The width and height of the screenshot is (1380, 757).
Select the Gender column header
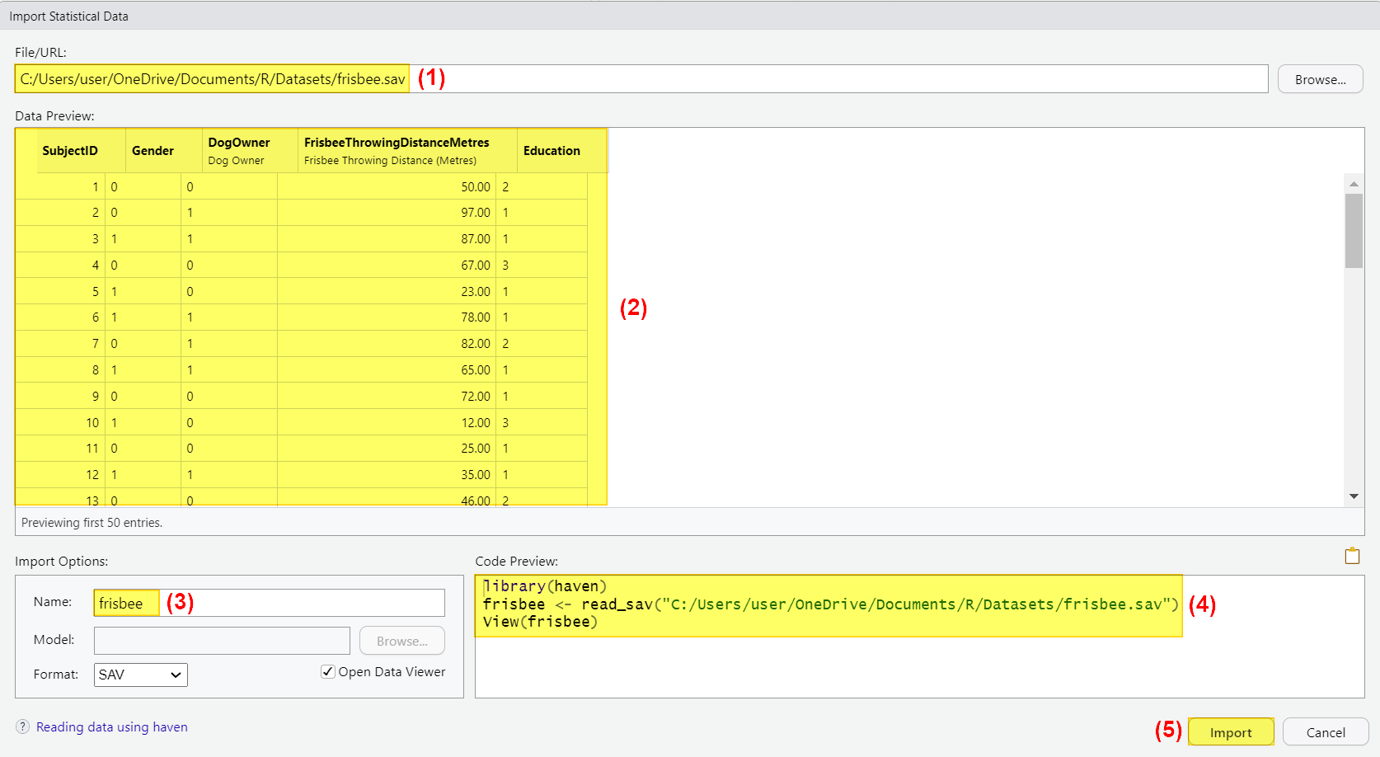[x=164, y=150]
